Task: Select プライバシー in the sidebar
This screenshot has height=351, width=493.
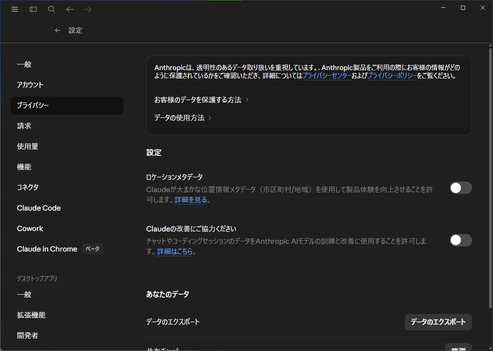Action: click(67, 105)
